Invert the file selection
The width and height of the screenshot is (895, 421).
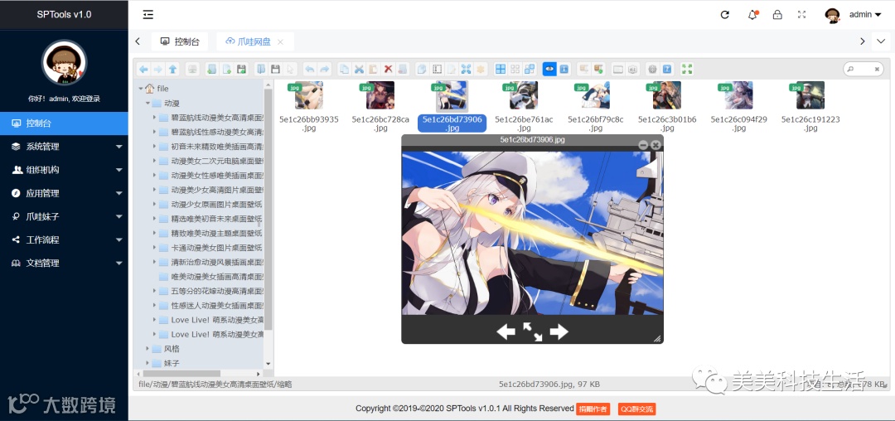pos(530,69)
